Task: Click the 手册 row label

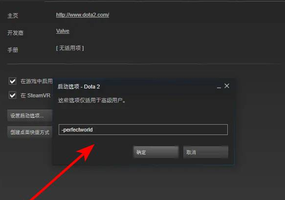Action: click(x=13, y=50)
